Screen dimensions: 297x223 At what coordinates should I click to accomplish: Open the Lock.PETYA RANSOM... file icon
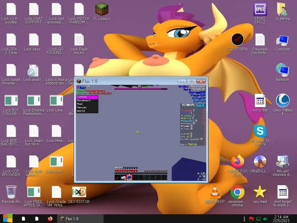pos(79,13)
